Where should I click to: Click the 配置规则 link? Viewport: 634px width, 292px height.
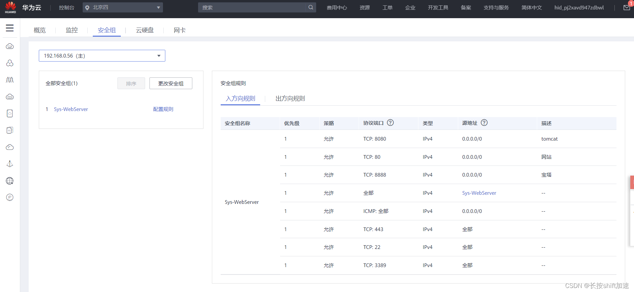[163, 109]
